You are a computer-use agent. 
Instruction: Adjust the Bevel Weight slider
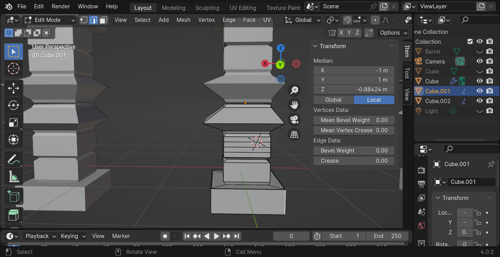[354, 151]
